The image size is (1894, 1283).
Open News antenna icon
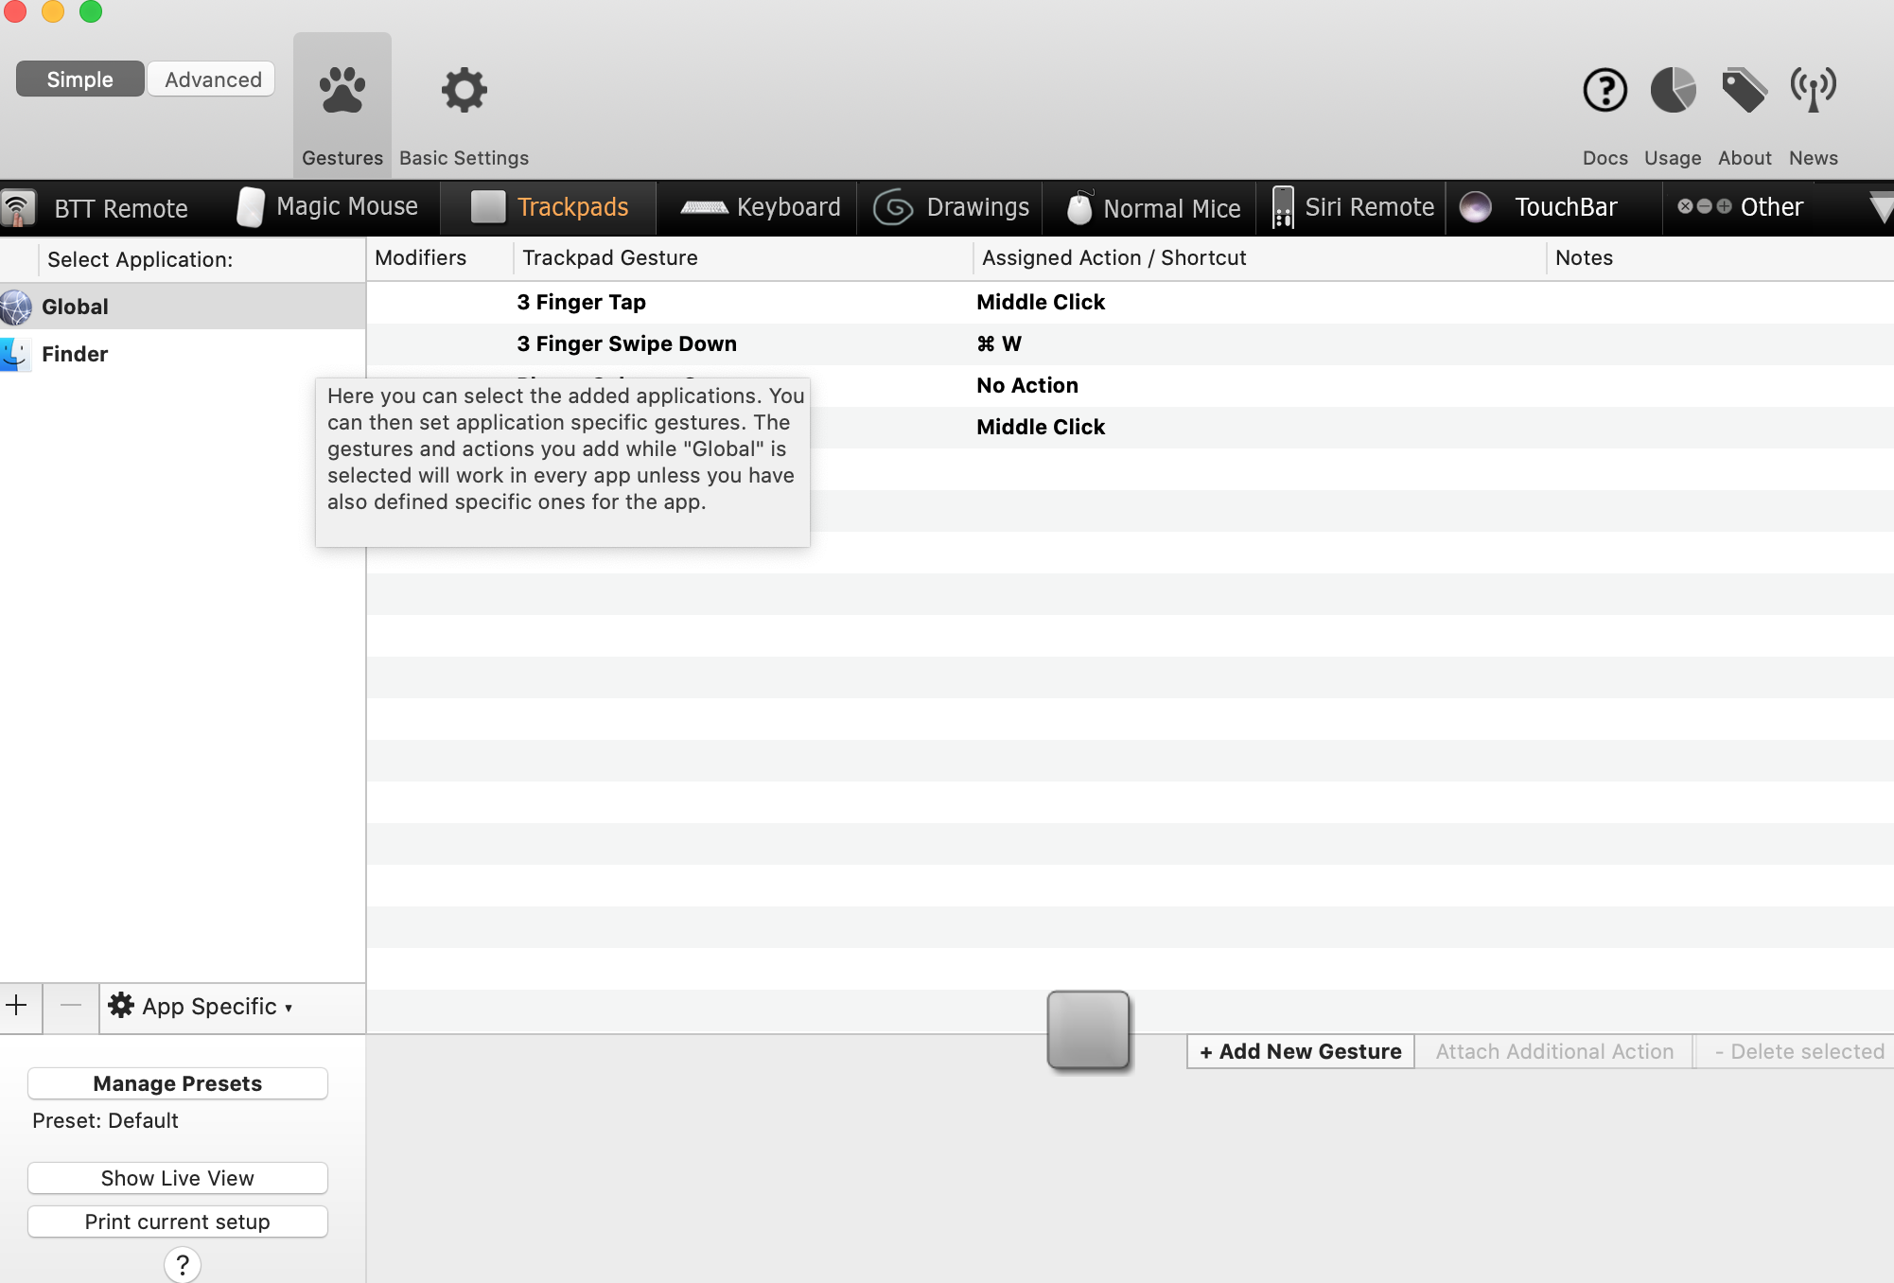click(x=1813, y=91)
